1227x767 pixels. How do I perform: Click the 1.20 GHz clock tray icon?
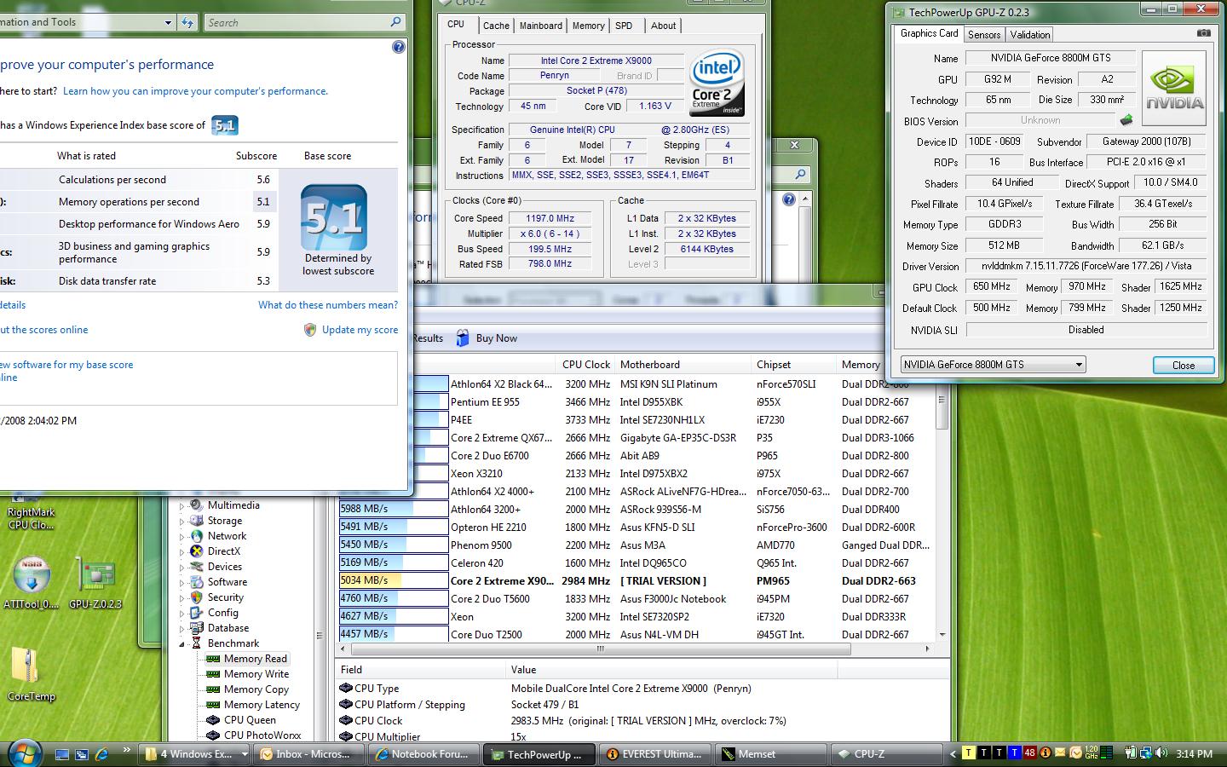(1091, 753)
